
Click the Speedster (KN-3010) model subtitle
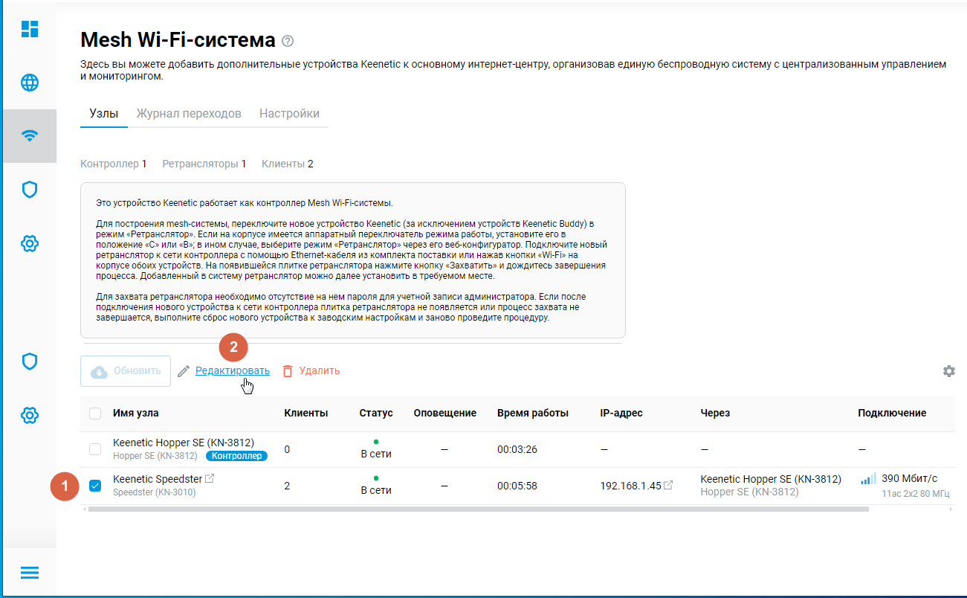point(155,492)
